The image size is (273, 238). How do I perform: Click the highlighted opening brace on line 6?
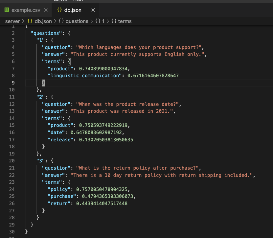[69, 61]
